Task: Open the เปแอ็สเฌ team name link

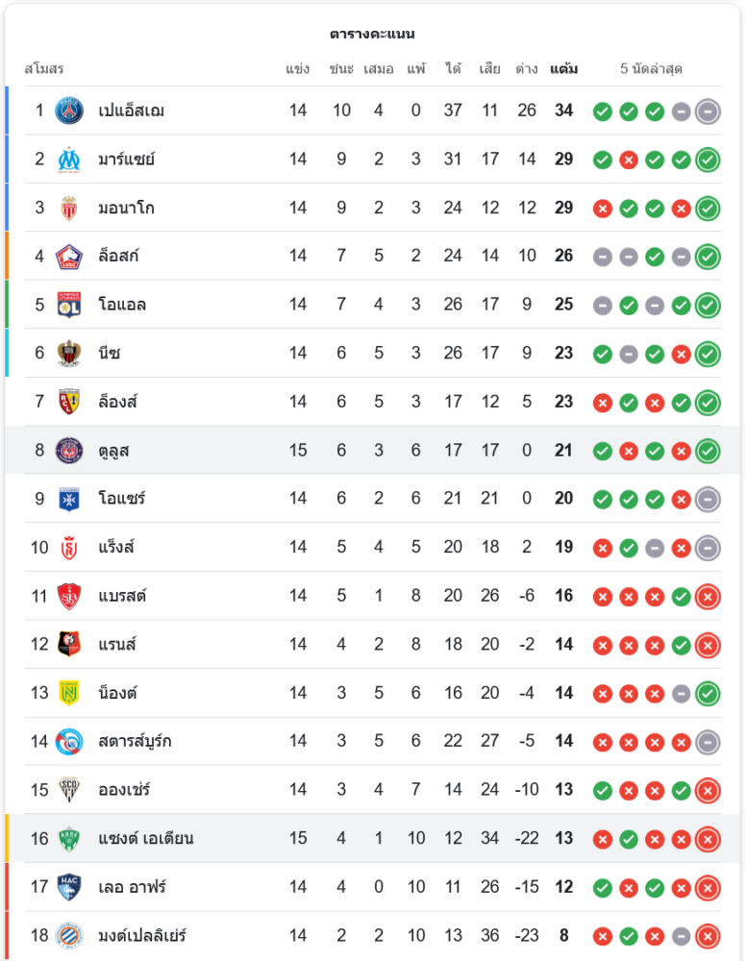Action: [131, 111]
